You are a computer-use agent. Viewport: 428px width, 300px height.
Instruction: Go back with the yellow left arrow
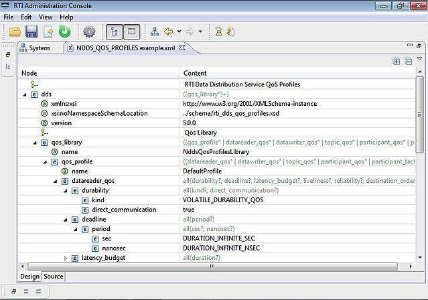pos(168,31)
